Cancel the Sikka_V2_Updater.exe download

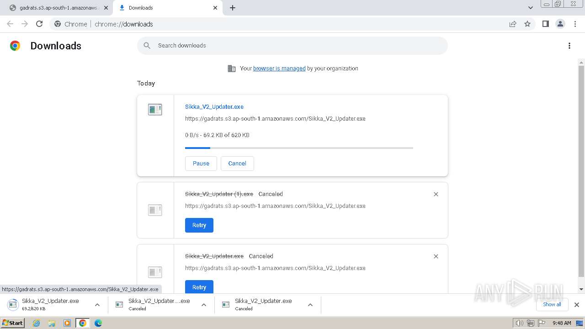click(237, 164)
